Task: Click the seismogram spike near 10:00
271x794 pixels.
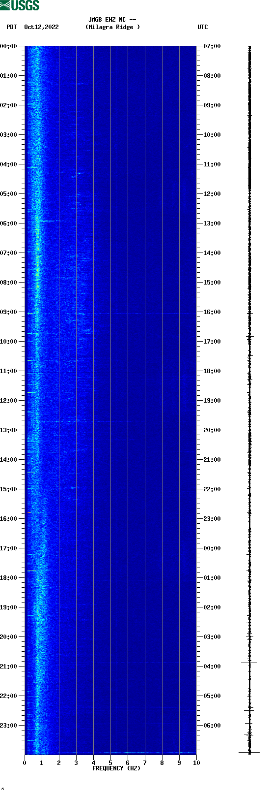Action: click(x=249, y=337)
